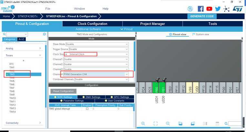Switch to the Tools tab
The width and height of the screenshot is (246, 132).
click(212, 24)
